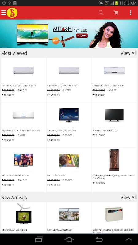Open the hamburger navigation menu

4,13
